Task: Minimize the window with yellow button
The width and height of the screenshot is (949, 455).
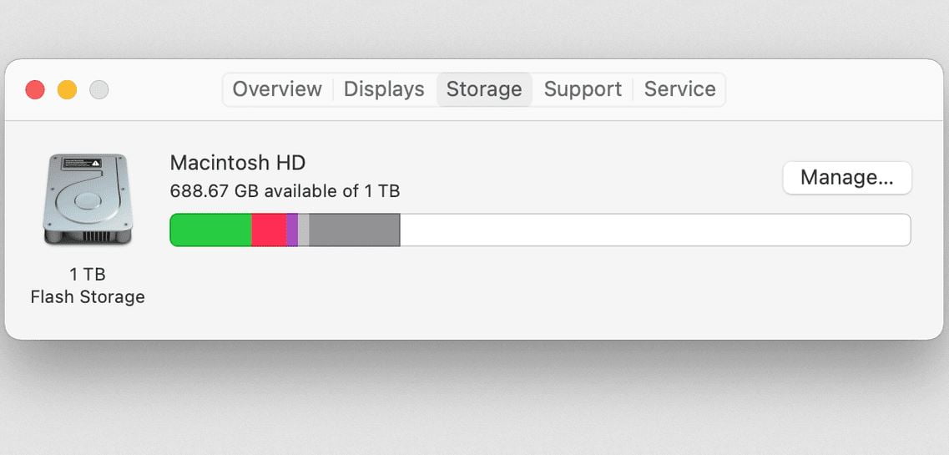Action: 67,90
